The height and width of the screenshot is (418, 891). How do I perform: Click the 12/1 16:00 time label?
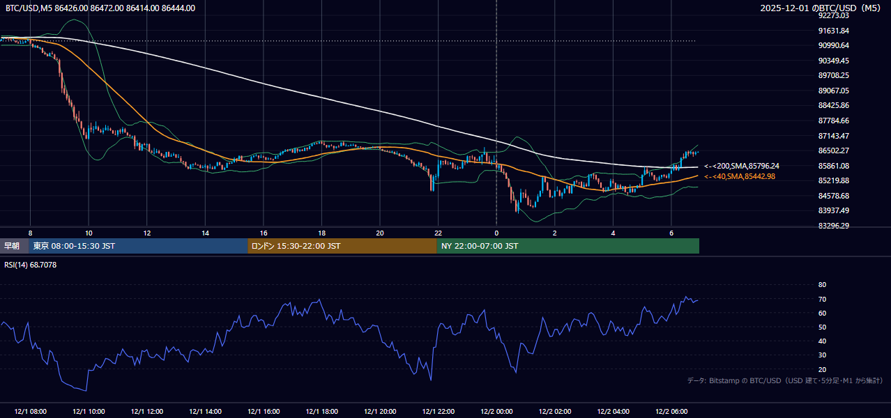click(264, 412)
